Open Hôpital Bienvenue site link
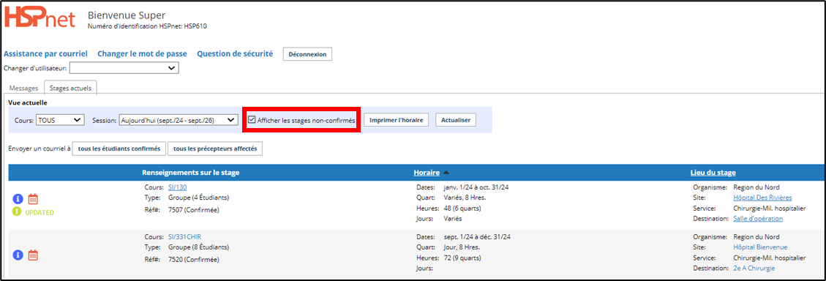The width and height of the screenshot is (826, 281). (x=760, y=247)
